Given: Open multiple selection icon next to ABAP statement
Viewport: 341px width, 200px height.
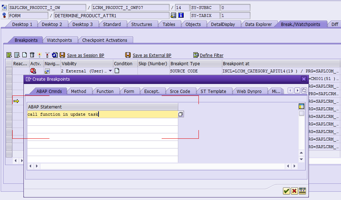Looking at the screenshot, I should (x=181, y=114).
